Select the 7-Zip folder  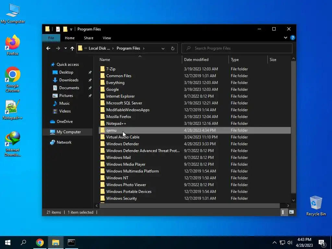point(111,69)
